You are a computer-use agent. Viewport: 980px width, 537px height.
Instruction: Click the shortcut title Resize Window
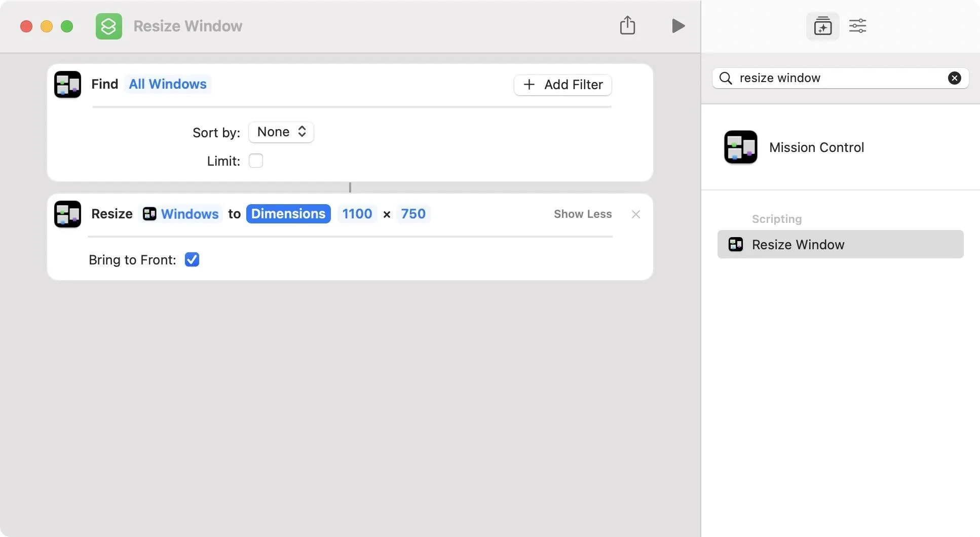(x=187, y=26)
